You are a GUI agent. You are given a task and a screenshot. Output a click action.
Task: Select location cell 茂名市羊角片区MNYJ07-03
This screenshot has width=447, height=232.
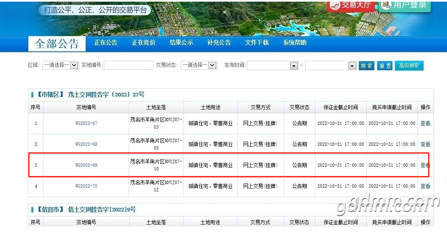click(156, 123)
